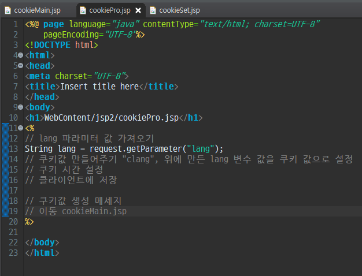Image resolution: width=362 pixels, height=276 pixels.
Task: Click the 'meta charset' line
Action: [x=77, y=76]
